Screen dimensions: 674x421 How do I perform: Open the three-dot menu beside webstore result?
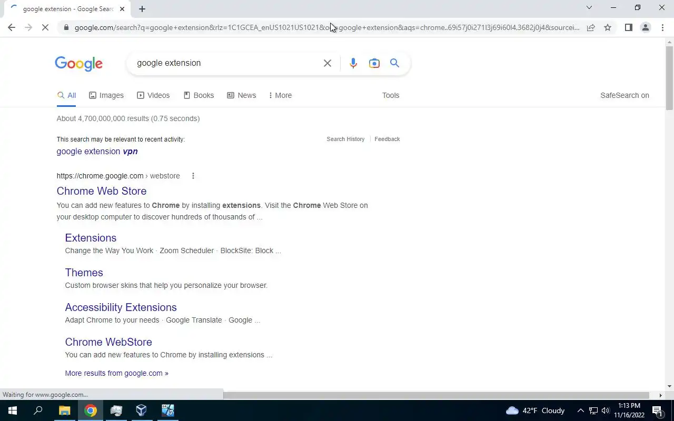193,176
